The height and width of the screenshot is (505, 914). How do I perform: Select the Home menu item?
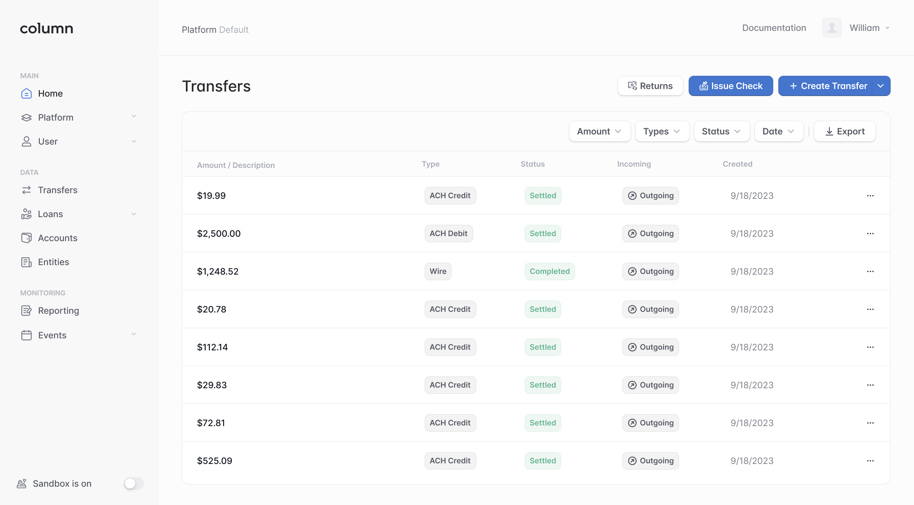[50, 93]
